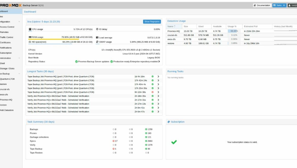297x168 pixels.
Task: Collapse the Administration sidebar section
Action: click(19, 58)
